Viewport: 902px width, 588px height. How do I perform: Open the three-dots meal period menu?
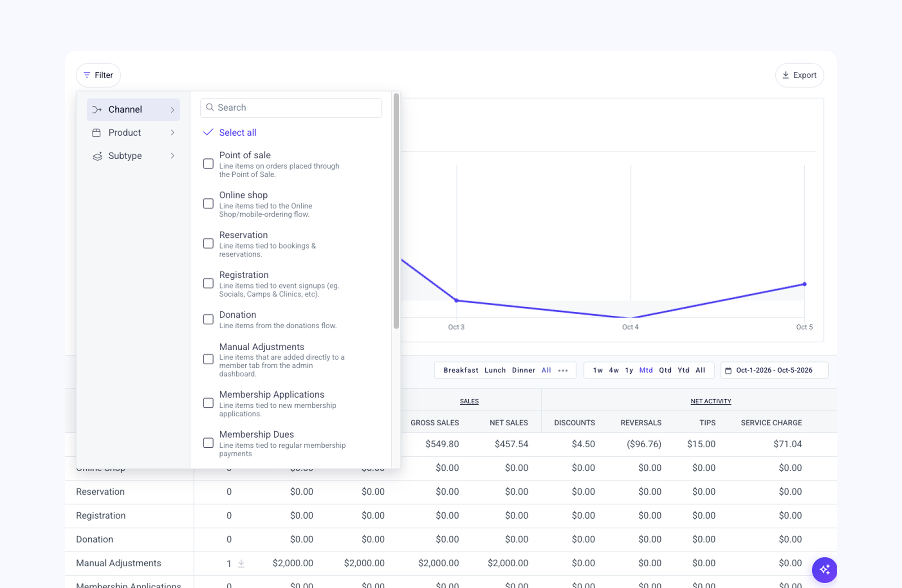(x=563, y=370)
